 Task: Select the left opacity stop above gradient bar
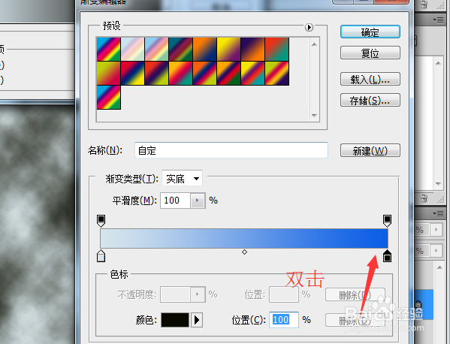[x=101, y=221]
